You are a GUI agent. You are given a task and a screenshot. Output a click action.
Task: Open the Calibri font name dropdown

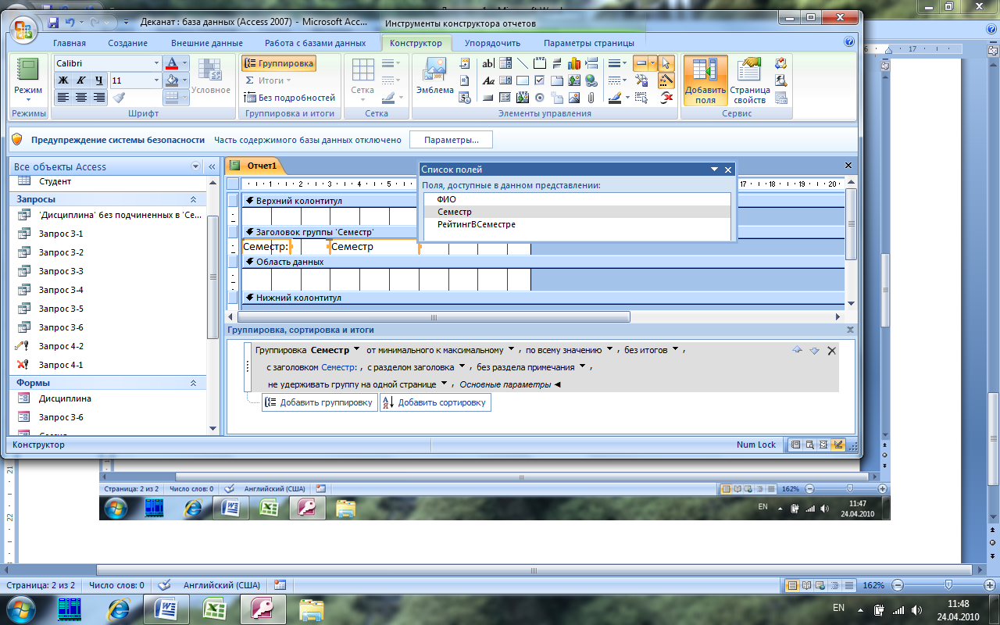tap(155, 63)
